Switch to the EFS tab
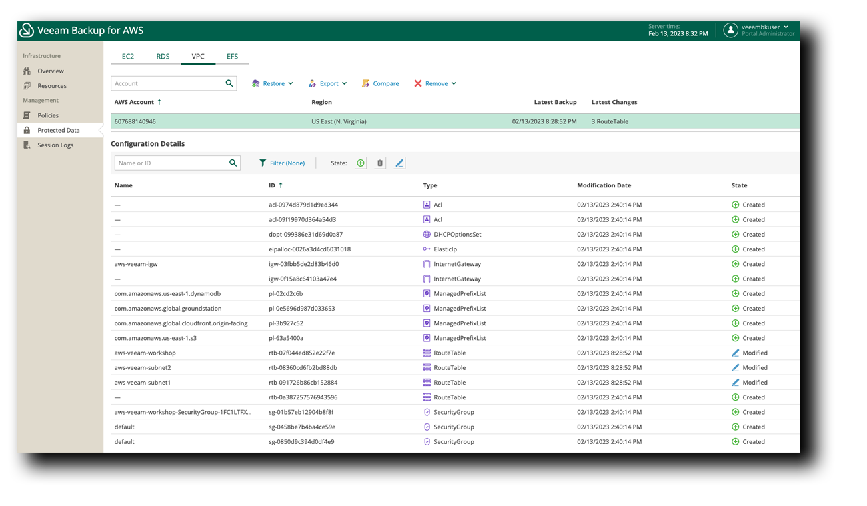Screen dimensions: 867x506 [232, 56]
